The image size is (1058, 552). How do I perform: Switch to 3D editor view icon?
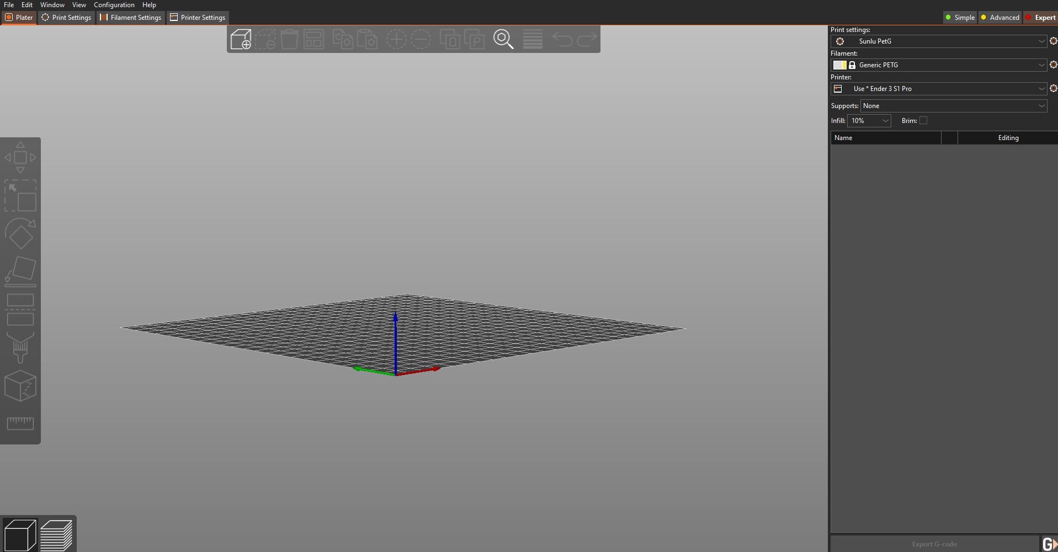(20, 535)
